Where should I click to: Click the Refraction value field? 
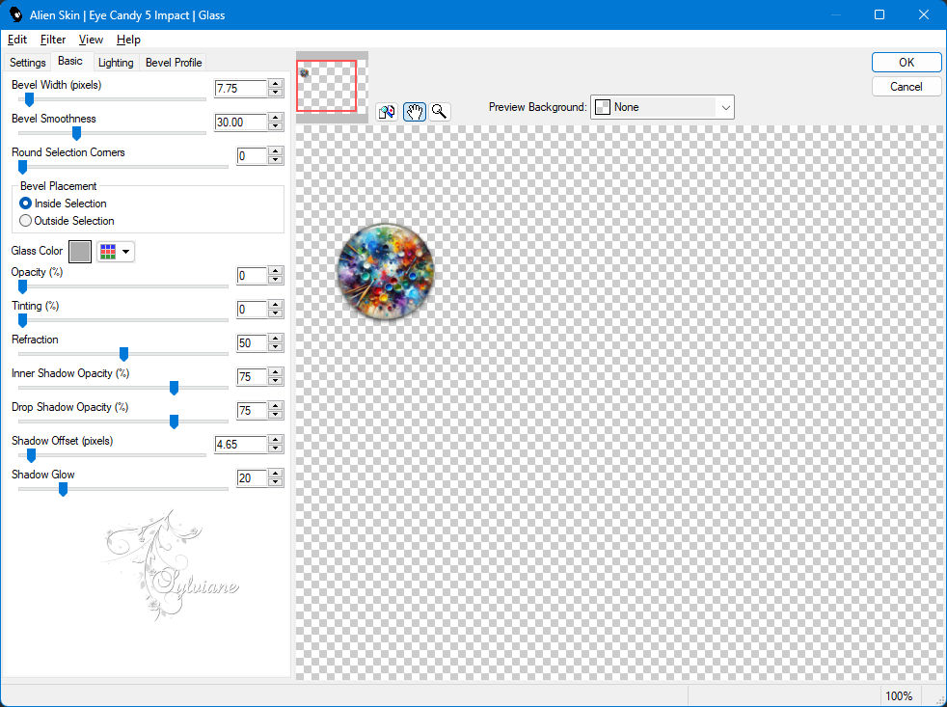pos(252,343)
